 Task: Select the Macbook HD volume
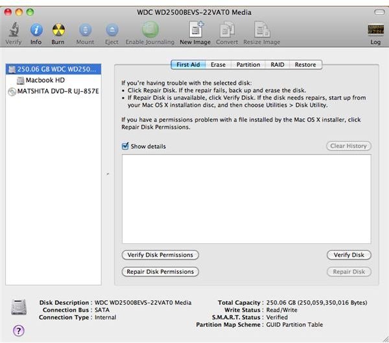[53, 80]
